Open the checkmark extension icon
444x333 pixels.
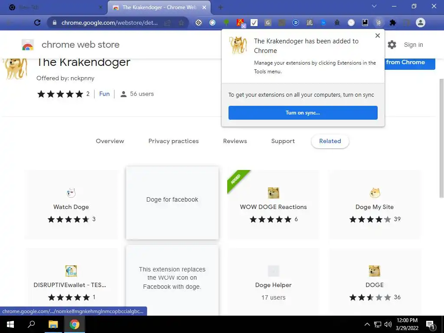tap(254, 23)
